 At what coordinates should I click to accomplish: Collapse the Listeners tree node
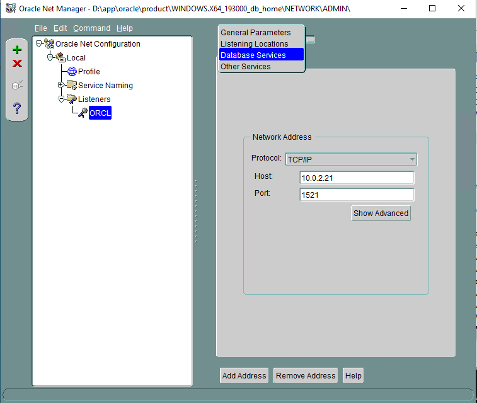coord(61,99)
